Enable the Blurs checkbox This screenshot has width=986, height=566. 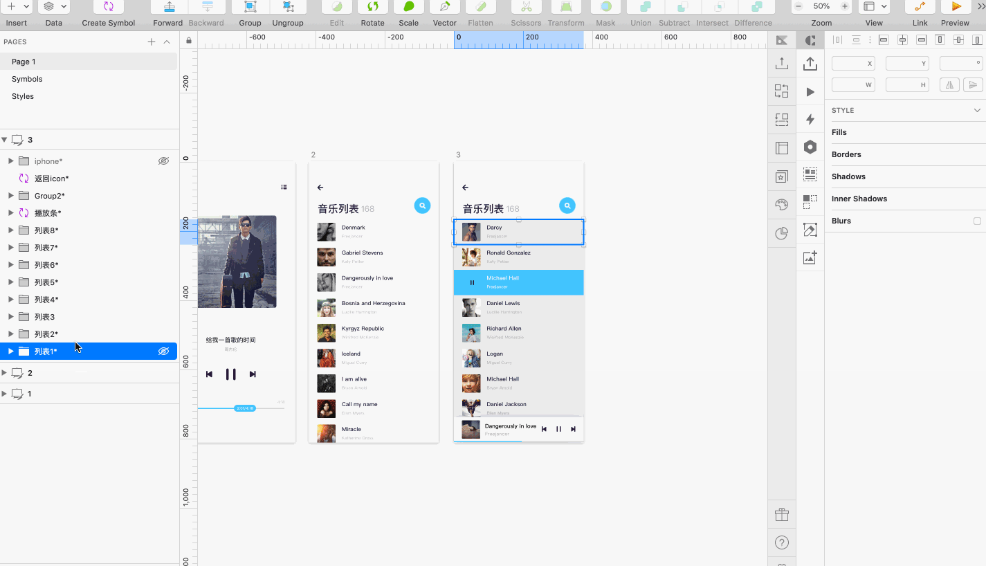[x=977, y=221]
